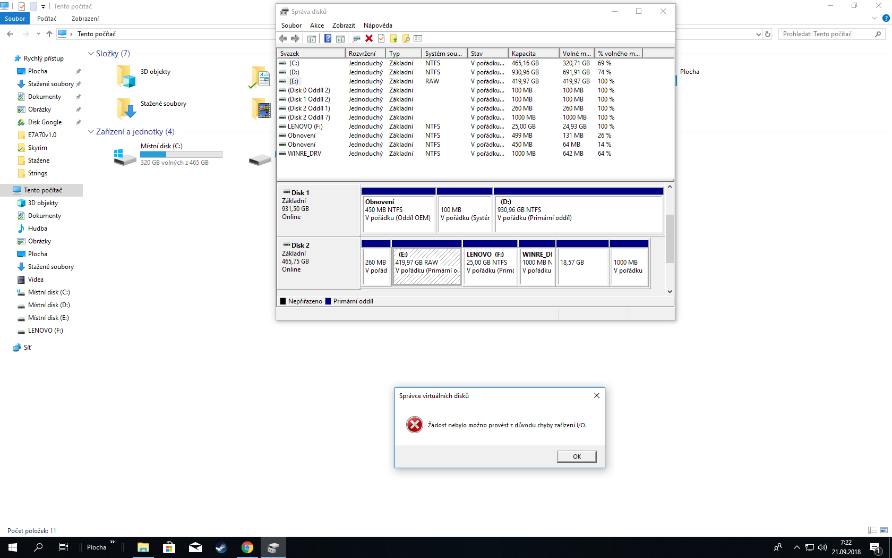Open the 3D objekty folder icon

tap(126, 76)
